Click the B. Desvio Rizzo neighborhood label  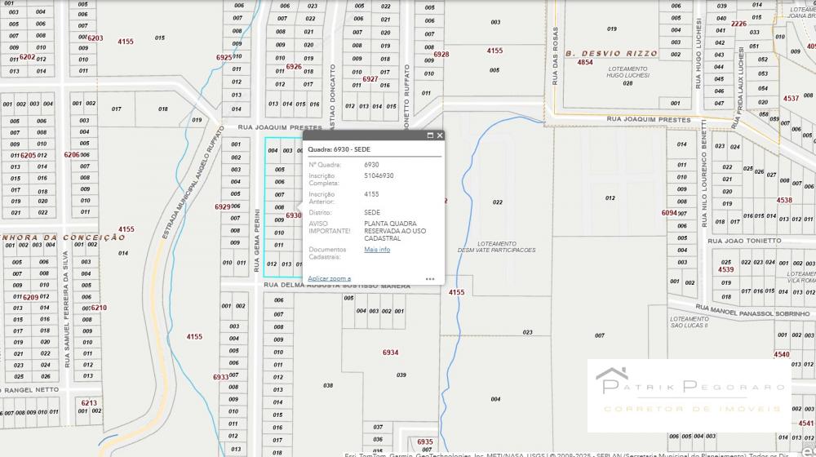coord(611,53)
